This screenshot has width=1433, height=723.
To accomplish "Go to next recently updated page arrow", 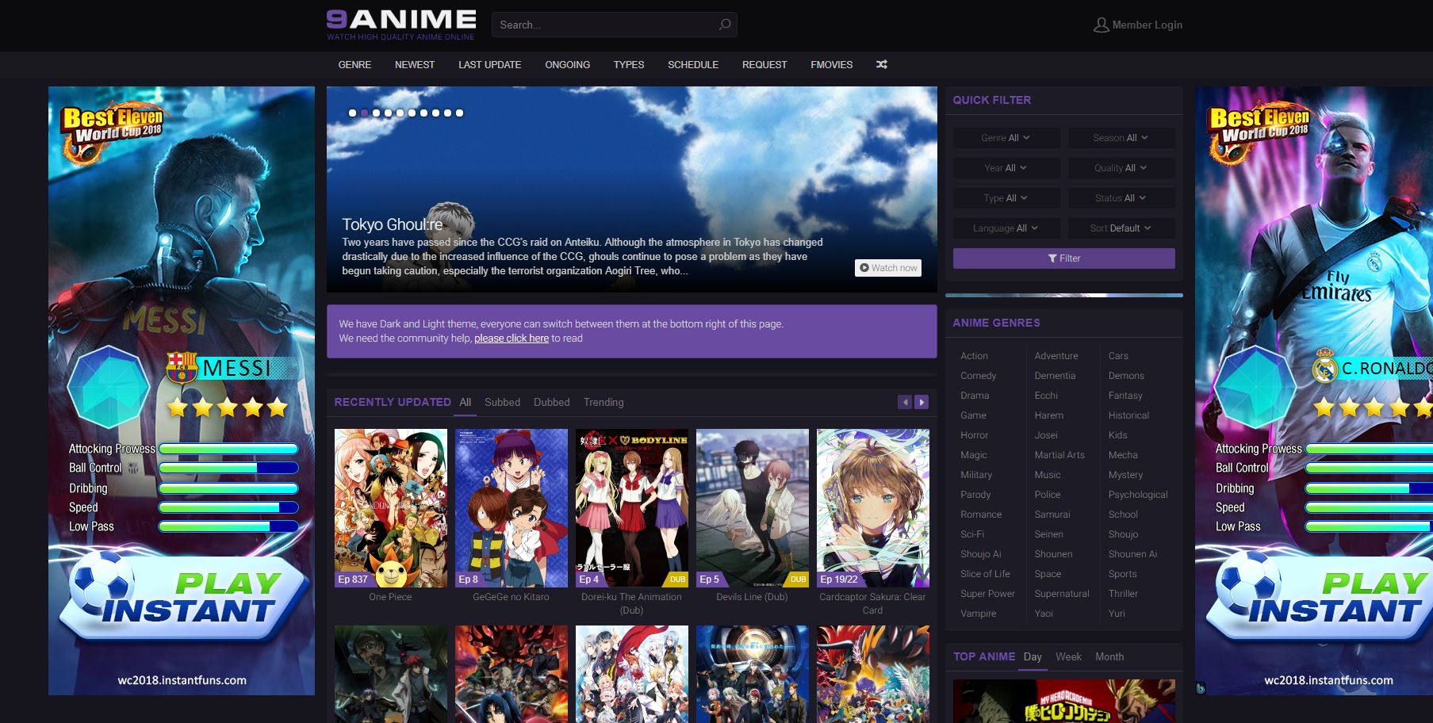I will [x=921, y=402].
